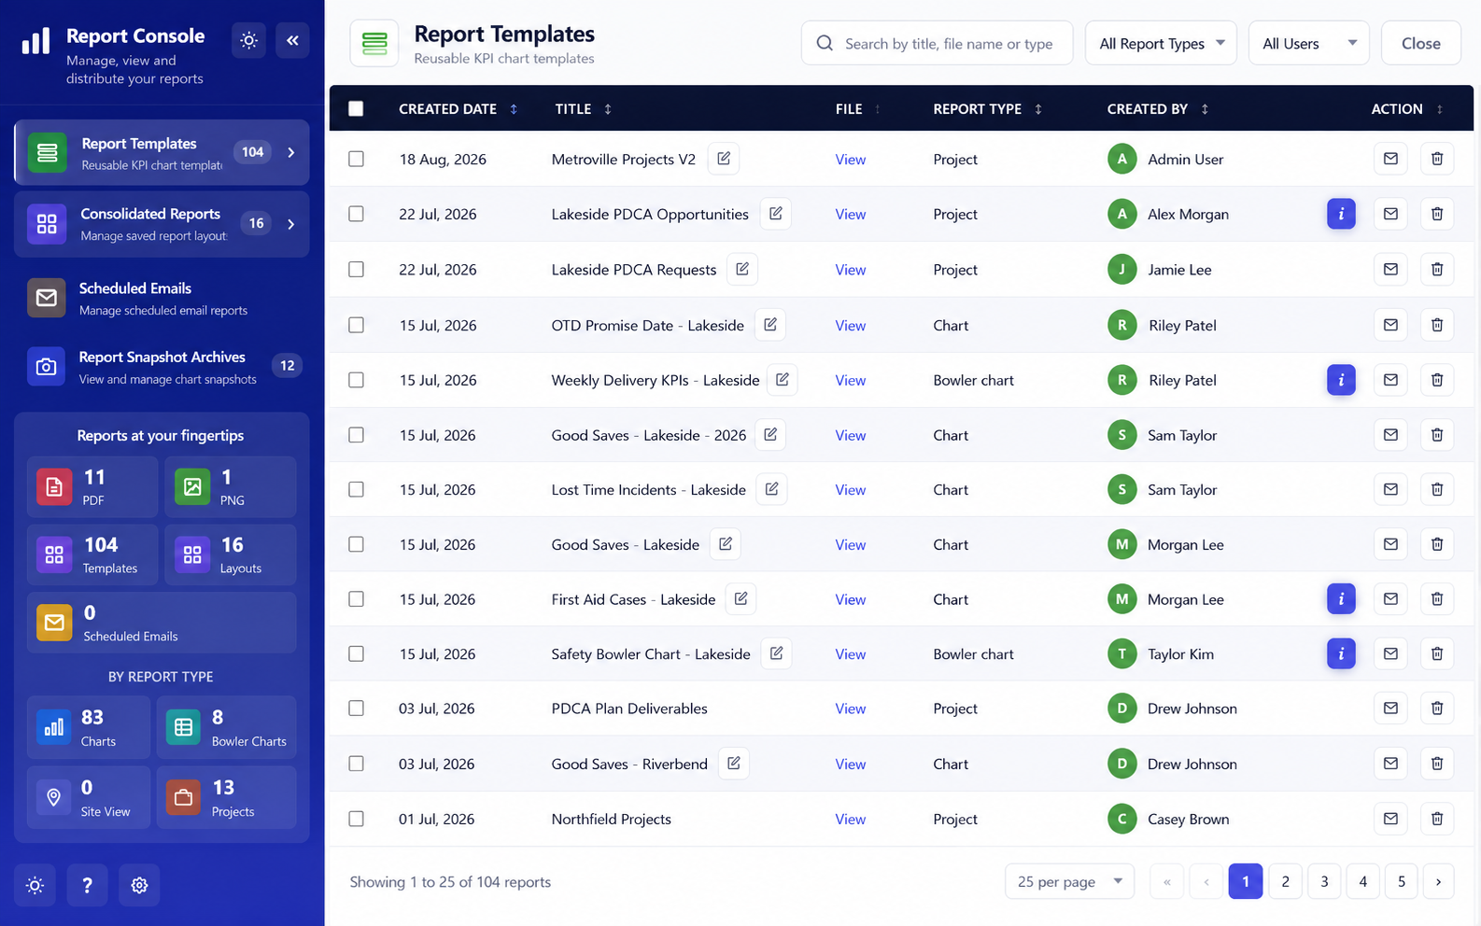The height and width of the screenshot is (926, 1481).
Task: Click the PDF count tile
Action: point(92,487)
